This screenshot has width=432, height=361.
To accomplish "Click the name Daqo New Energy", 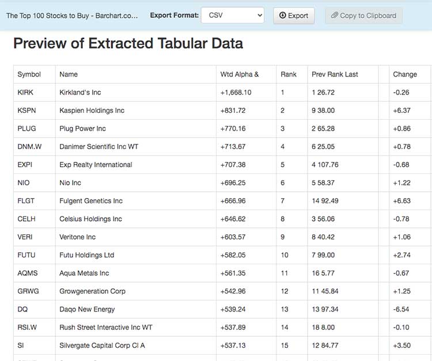I will tap(87, 310).
